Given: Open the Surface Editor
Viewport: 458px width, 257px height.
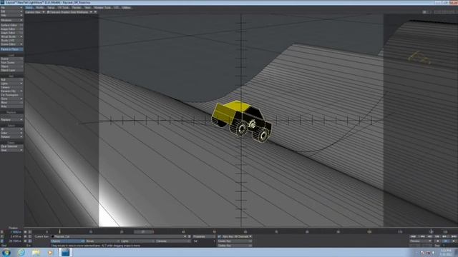Looking at the screenshot, I should [11, 26].
